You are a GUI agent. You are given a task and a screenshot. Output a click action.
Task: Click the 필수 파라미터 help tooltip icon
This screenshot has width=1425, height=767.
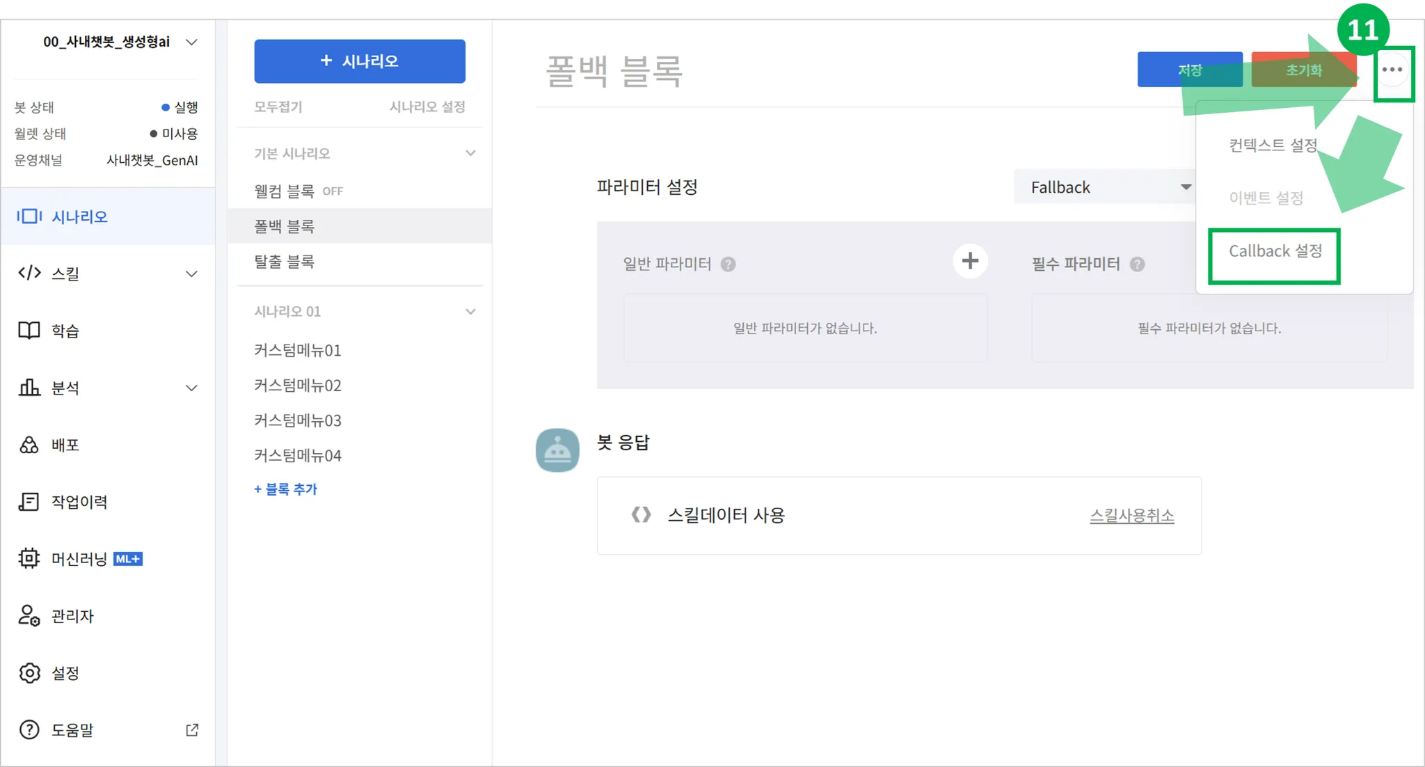[x=1138, y=264]
